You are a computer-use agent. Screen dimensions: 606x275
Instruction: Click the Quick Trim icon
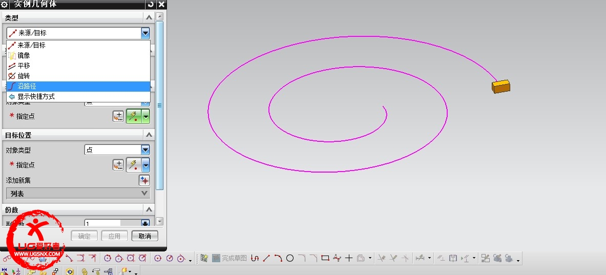tap(382, 258)
